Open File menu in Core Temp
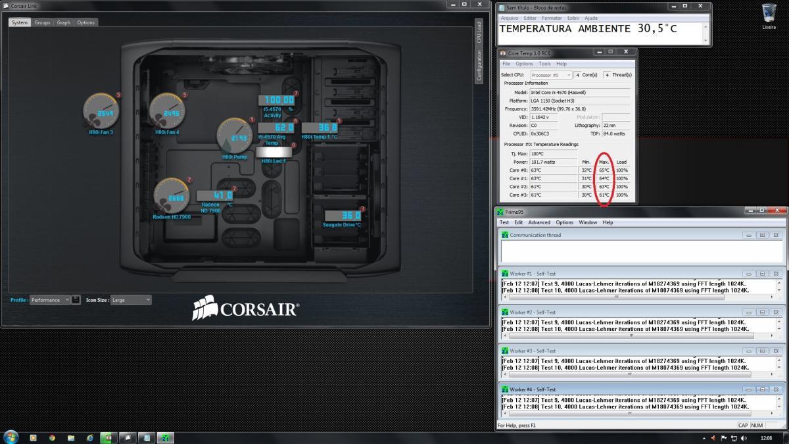Screen dimensions: 789x444 506,64
